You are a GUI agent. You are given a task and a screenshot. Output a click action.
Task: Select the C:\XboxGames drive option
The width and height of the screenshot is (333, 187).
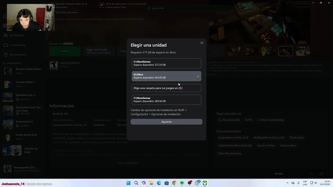coord(166,63)
